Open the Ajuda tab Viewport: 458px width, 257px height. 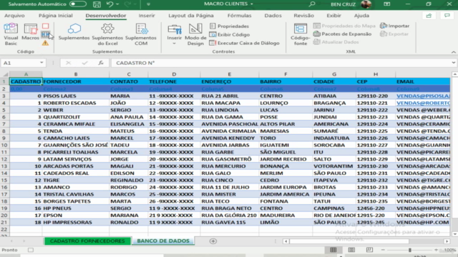361,16
